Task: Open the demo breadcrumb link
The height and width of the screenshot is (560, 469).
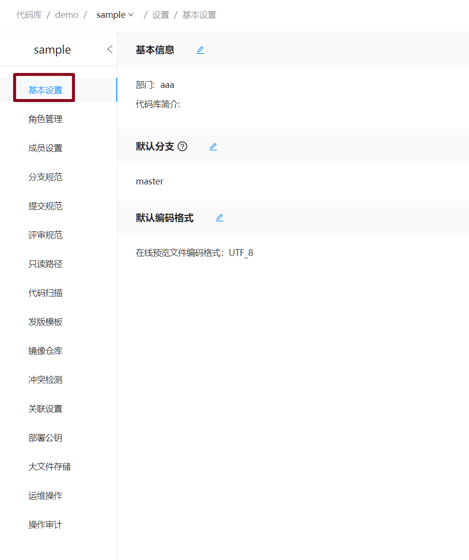Action: (x=67, y=15)
